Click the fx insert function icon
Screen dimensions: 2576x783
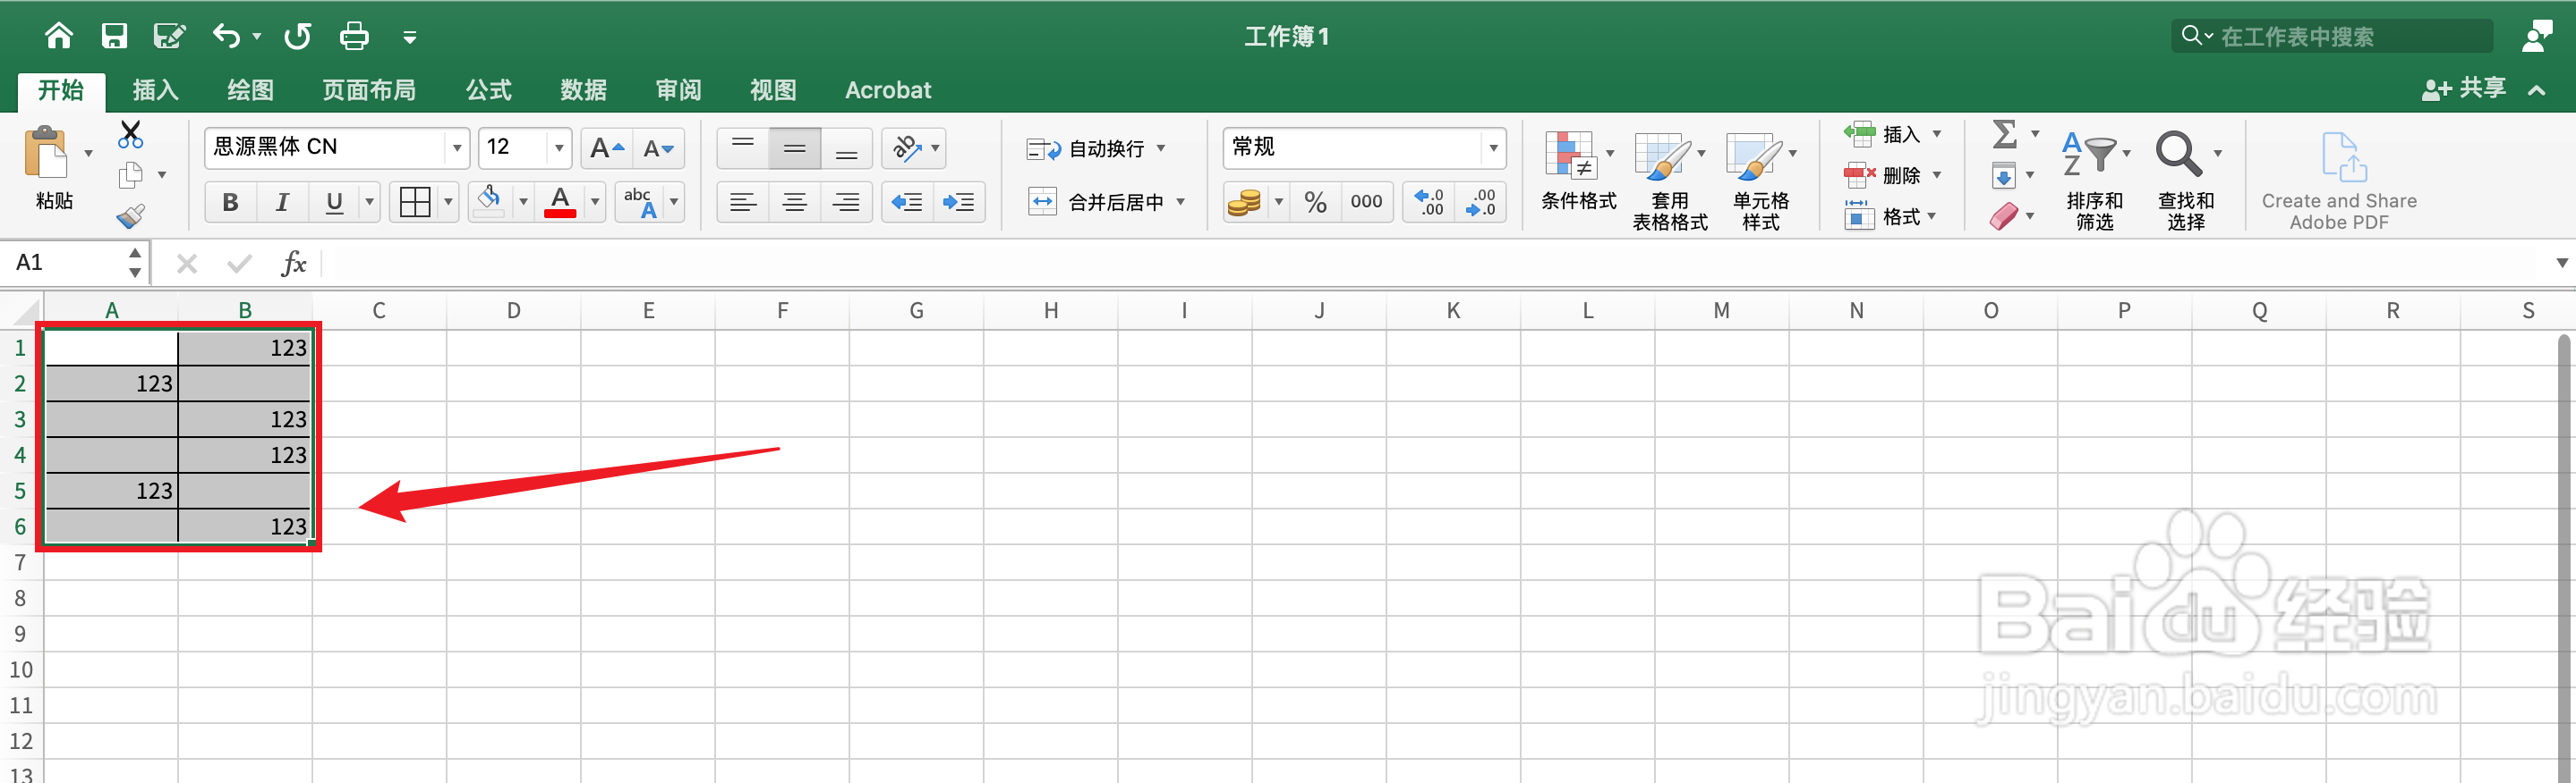293,264
